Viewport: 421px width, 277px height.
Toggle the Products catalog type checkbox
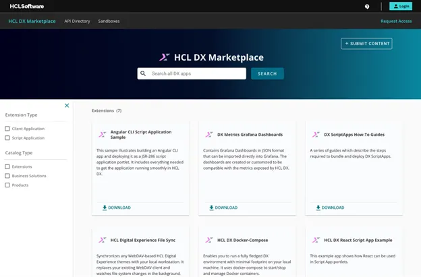[x=7, y=185]
